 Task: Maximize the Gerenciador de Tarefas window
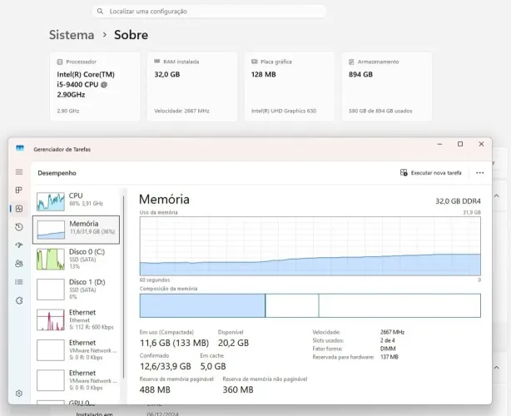[x=460, y=144]
